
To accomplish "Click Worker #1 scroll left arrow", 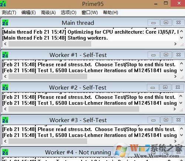I will [5, 76].
